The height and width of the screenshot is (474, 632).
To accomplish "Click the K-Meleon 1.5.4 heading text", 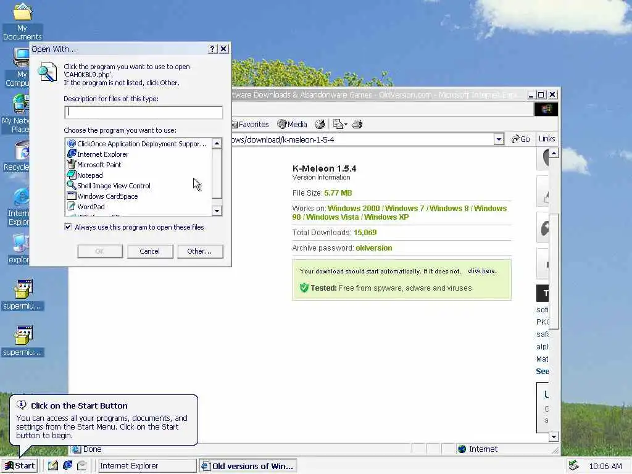I will click(x=325, y=168).
